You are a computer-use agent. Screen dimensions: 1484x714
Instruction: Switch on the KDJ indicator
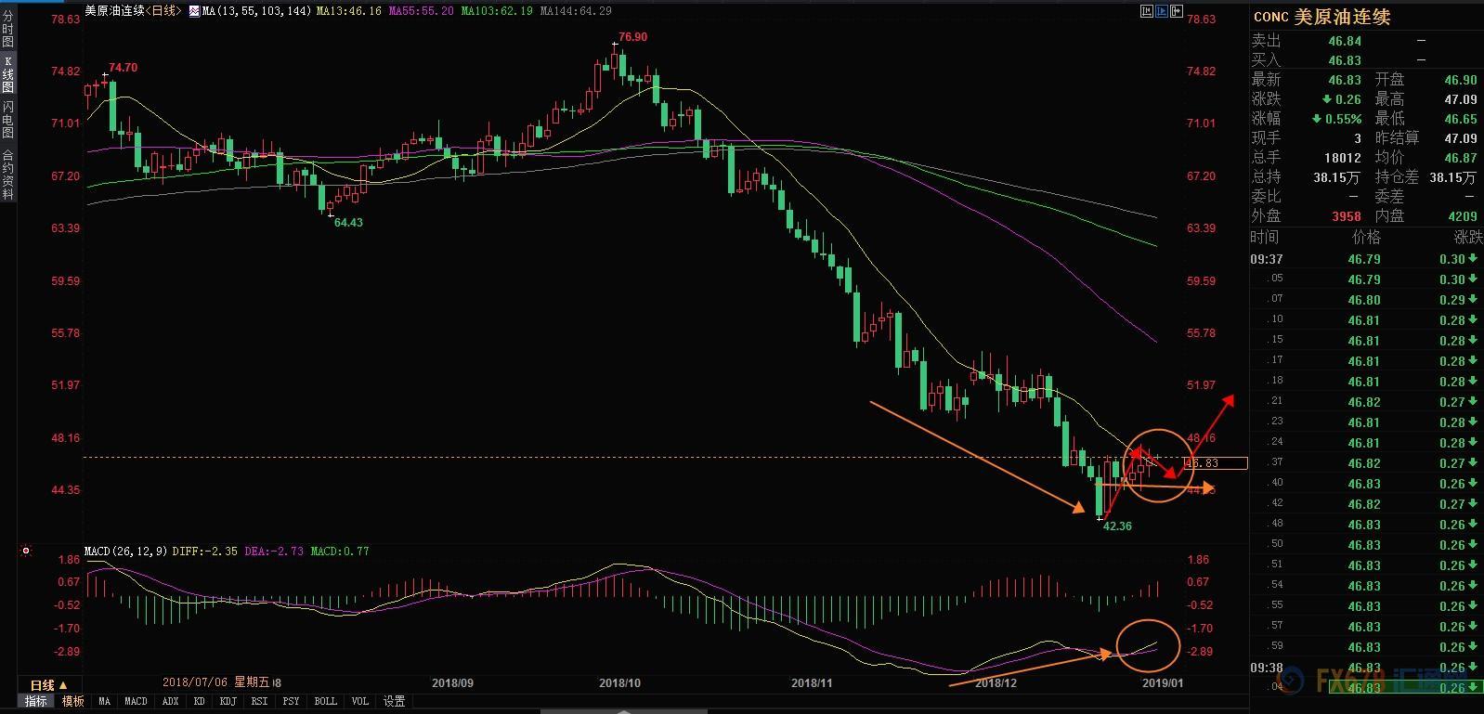[x=228, y=701]
